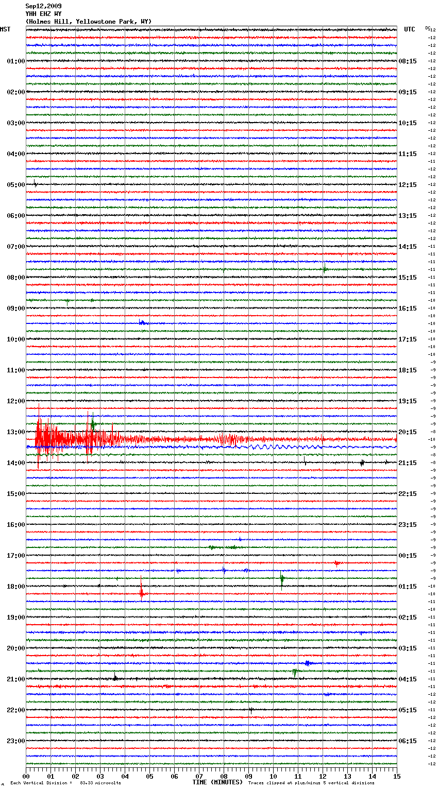Pick the 16:00 MST time label

[x=15, y=525]
